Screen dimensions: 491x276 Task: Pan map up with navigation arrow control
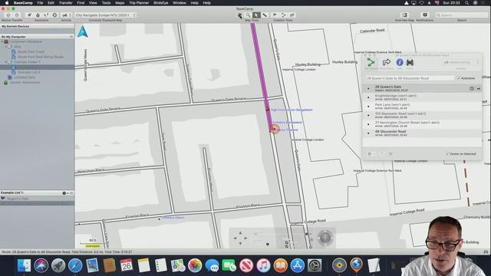click(240, 233)
